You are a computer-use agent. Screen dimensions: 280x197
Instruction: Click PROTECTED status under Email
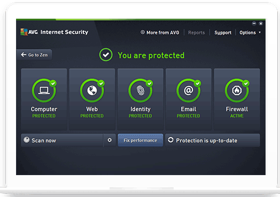(189, 116)
